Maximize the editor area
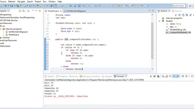Viewport: 194px width, 109px height. (153, 11)
